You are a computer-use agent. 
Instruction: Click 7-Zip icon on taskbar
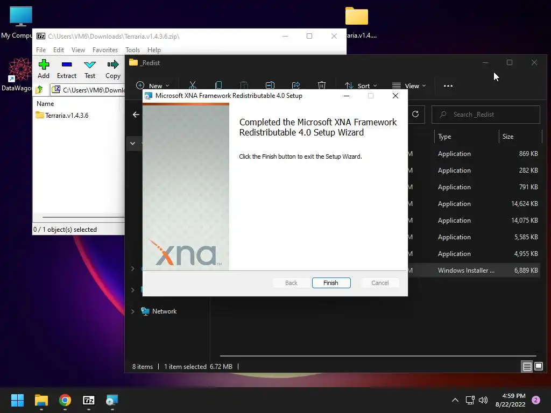tap(89, 400)
